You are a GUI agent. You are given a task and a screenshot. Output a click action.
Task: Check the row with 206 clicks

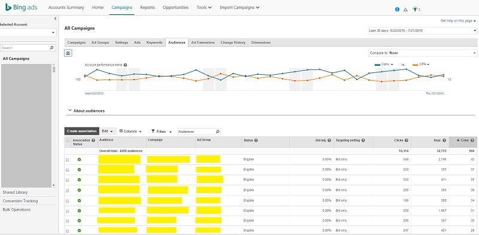pyautogui.click(x=68, y=221)
